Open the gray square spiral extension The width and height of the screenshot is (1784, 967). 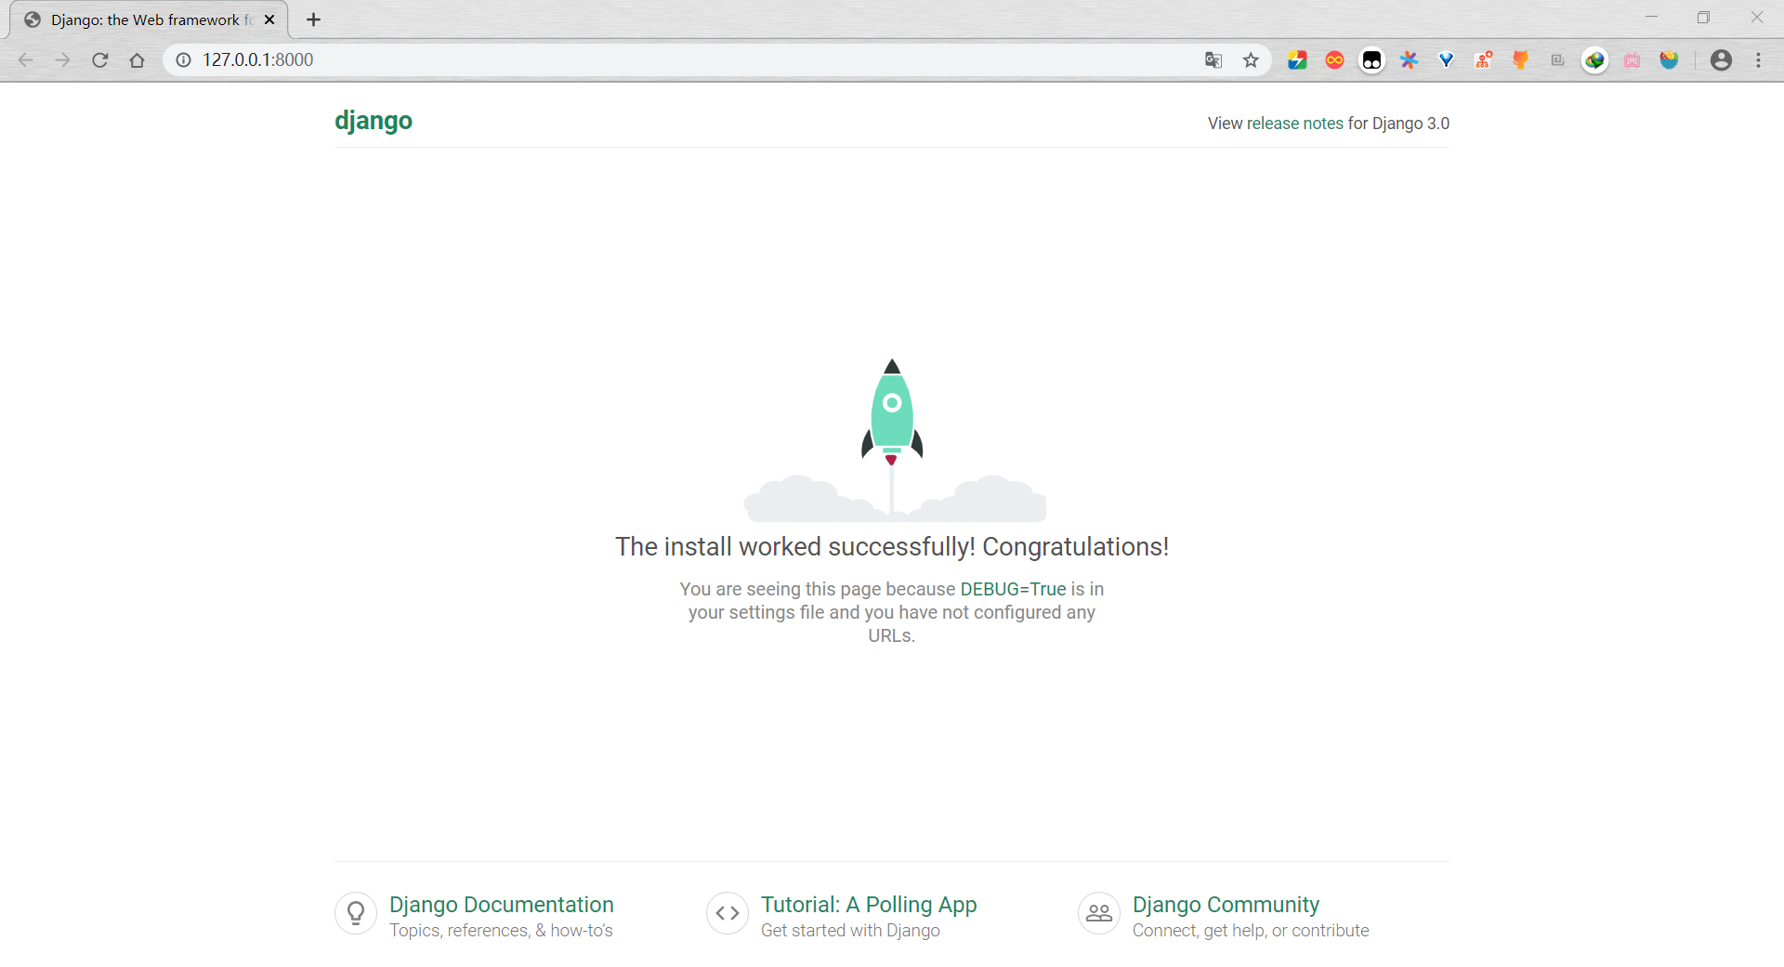1558,60
